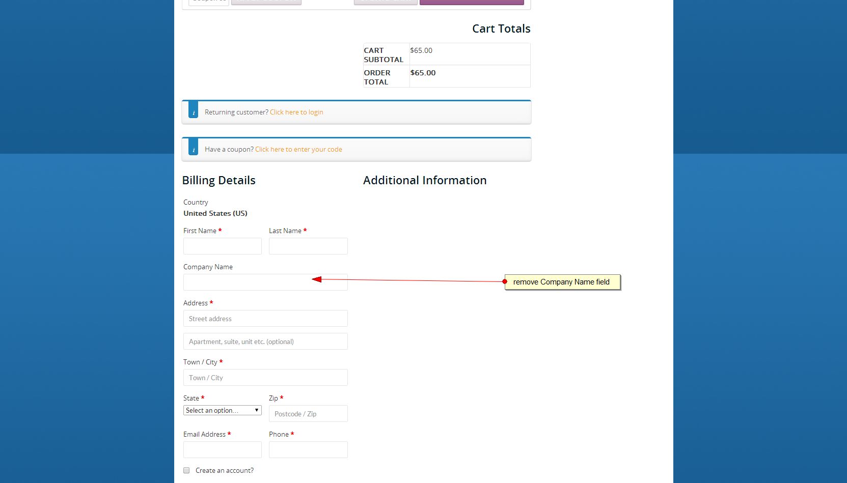This screenshot has width=847, height=483.
Task: Click the Town / City input
Action: (265, 378)
